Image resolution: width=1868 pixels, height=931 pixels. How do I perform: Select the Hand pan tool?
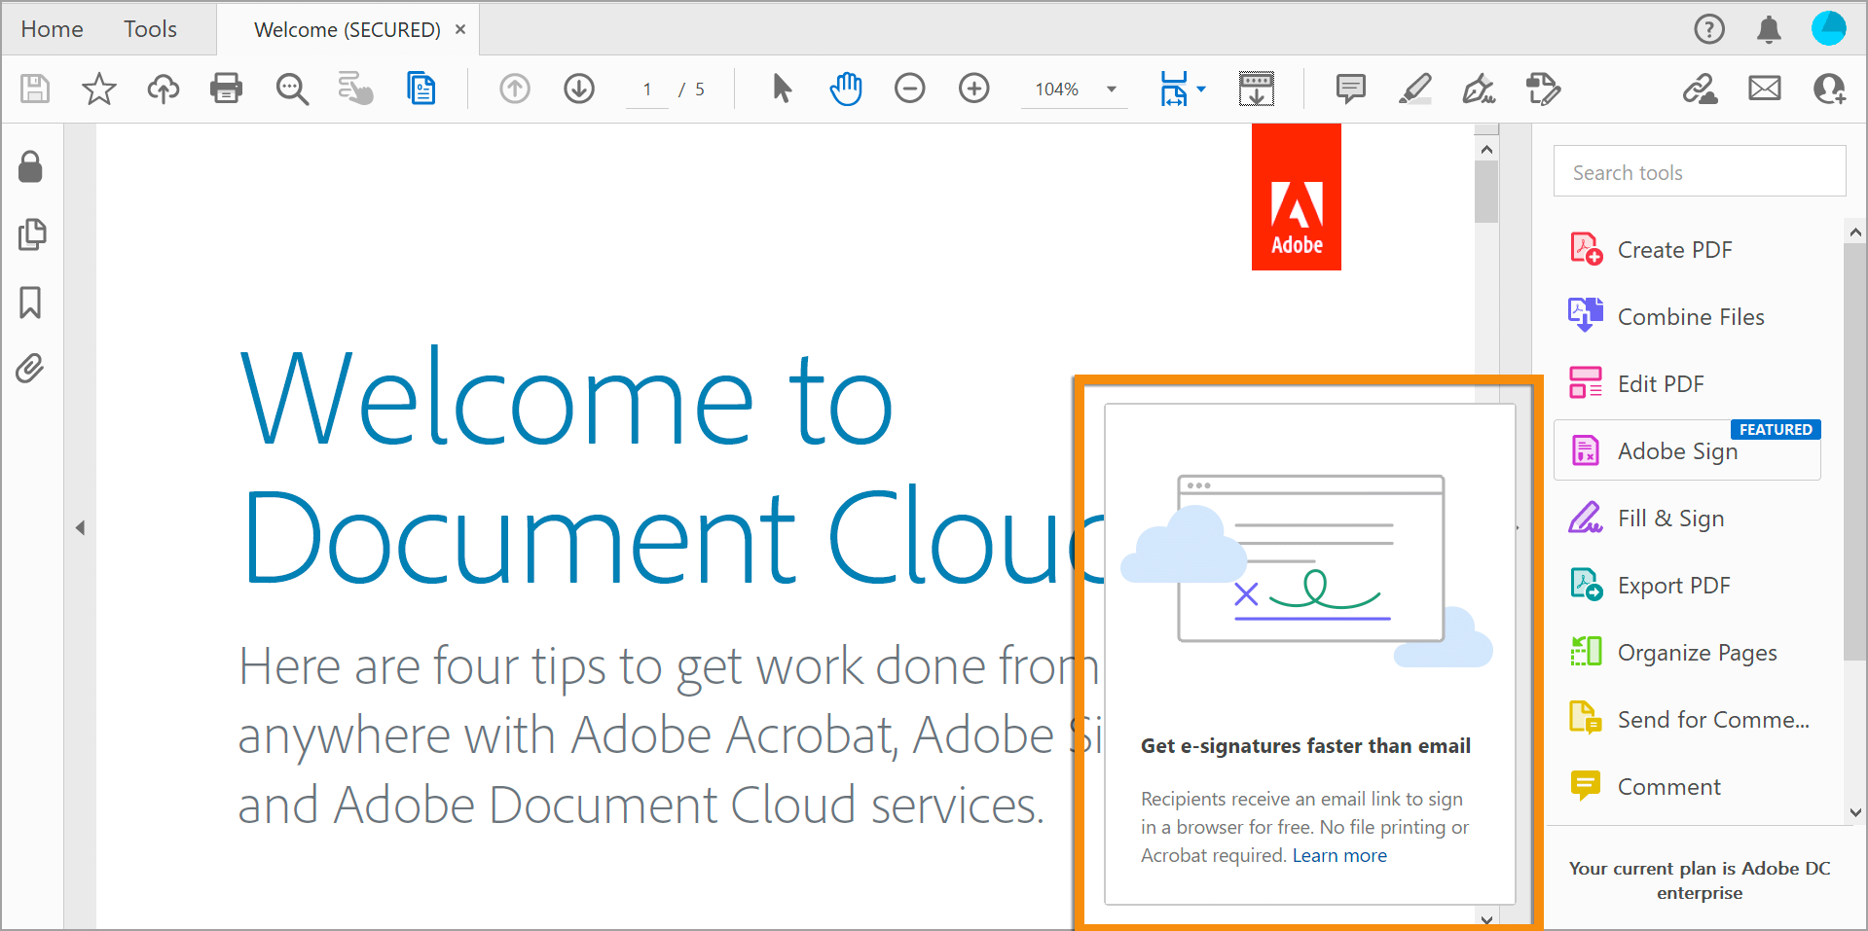846,89
